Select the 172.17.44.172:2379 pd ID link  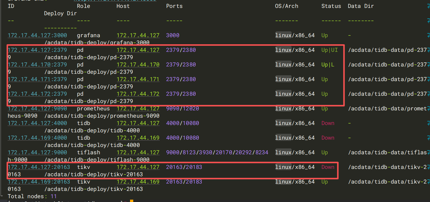(37, 94)
